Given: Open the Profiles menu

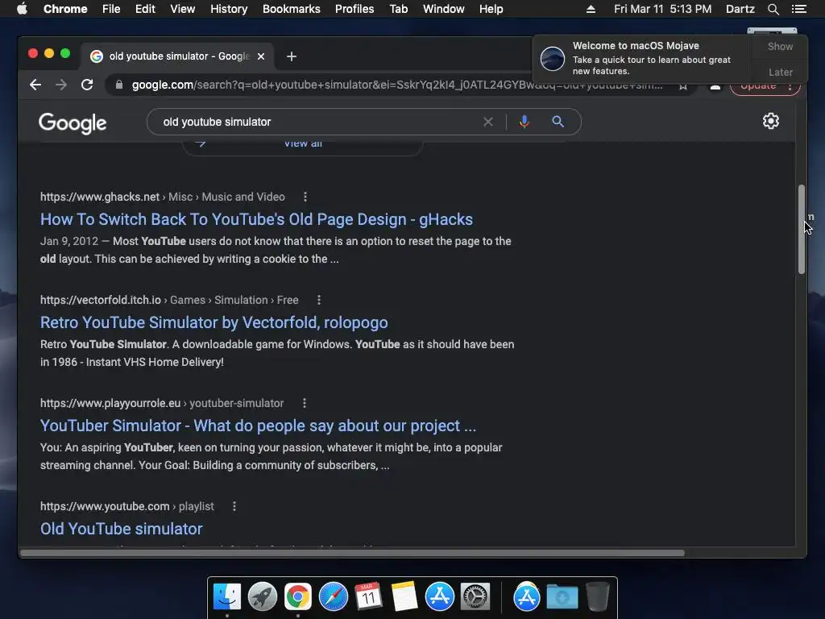Looking at the screenshot, I should (354, 9).
